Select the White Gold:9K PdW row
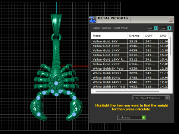The height and width of the screenshot is (134, 179). coord(129,68)
